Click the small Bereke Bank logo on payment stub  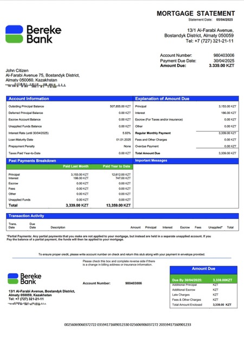24,279
